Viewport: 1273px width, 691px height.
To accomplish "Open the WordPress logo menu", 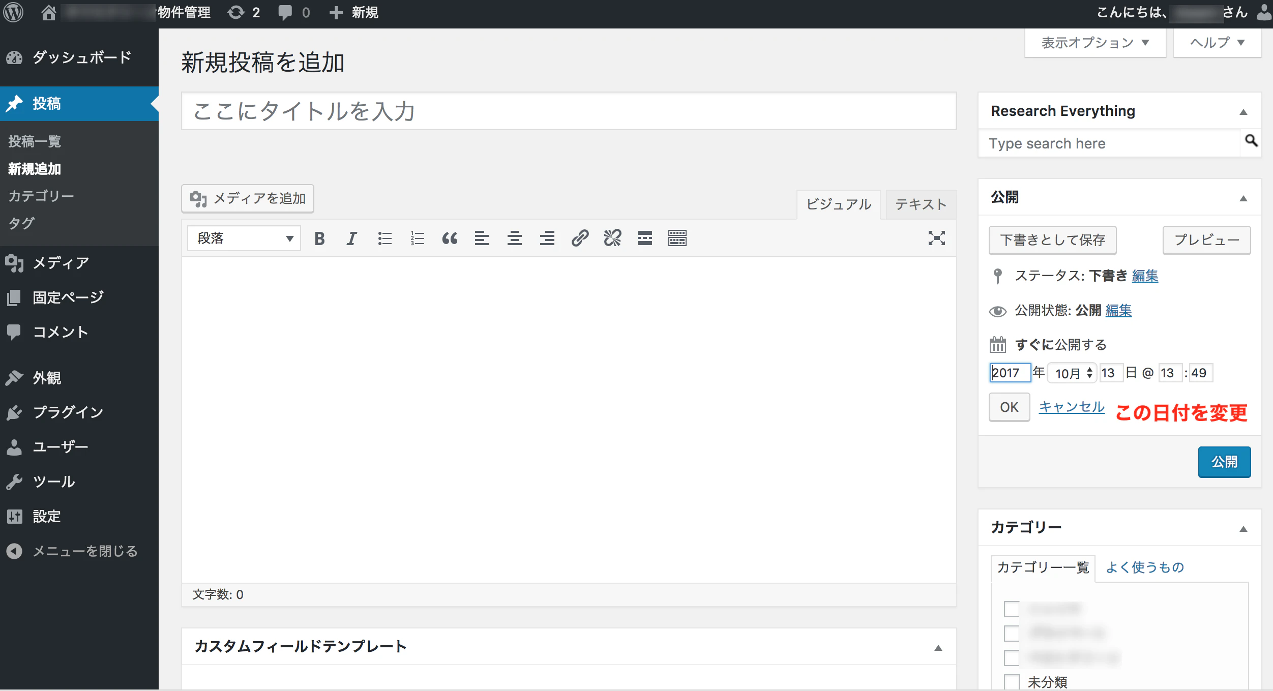I will coord(14,12).
